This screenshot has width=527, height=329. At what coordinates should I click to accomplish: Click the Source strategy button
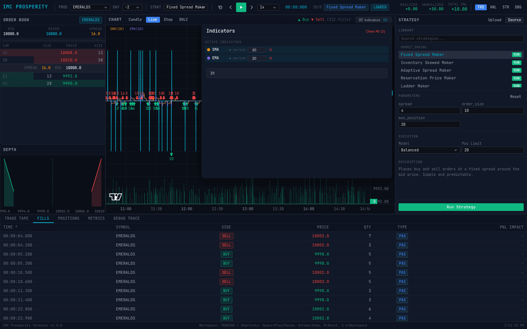(x=514, y=20)
